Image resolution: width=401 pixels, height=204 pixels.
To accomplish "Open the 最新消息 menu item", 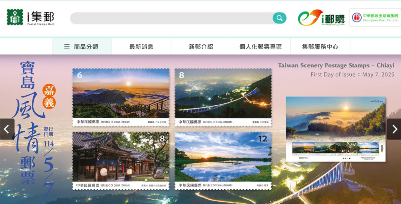I will click(x=141, y=47).
